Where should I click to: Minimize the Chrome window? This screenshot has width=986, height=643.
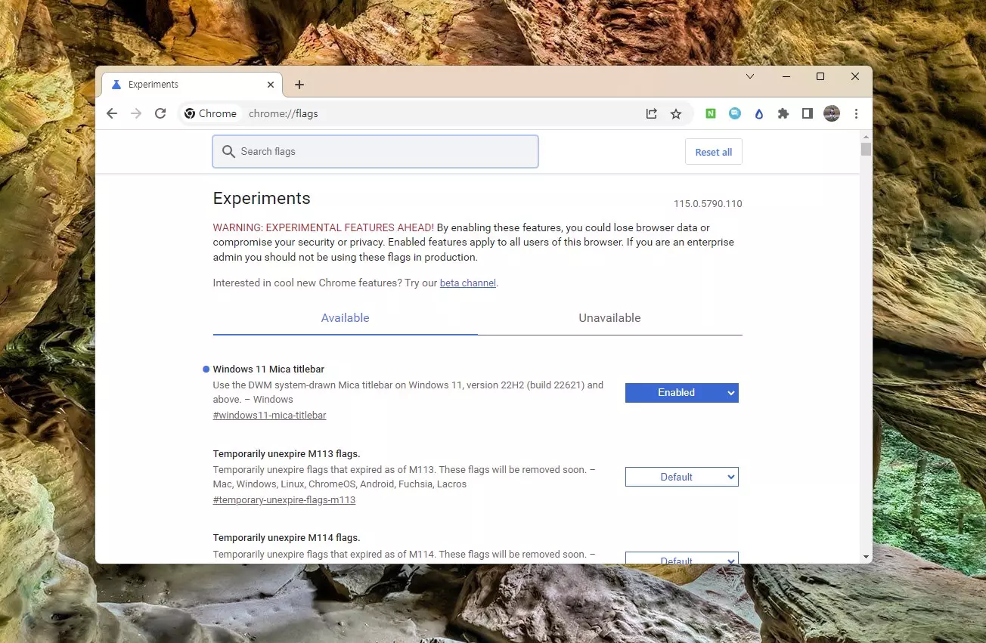pyautogui.click(x=786, y=76)
